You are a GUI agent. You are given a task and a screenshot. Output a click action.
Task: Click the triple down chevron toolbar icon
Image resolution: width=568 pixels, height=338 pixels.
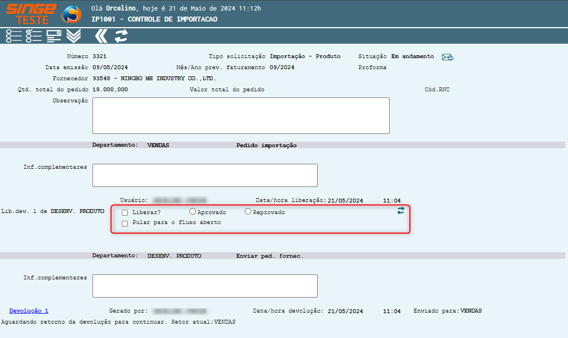[74, 36]
